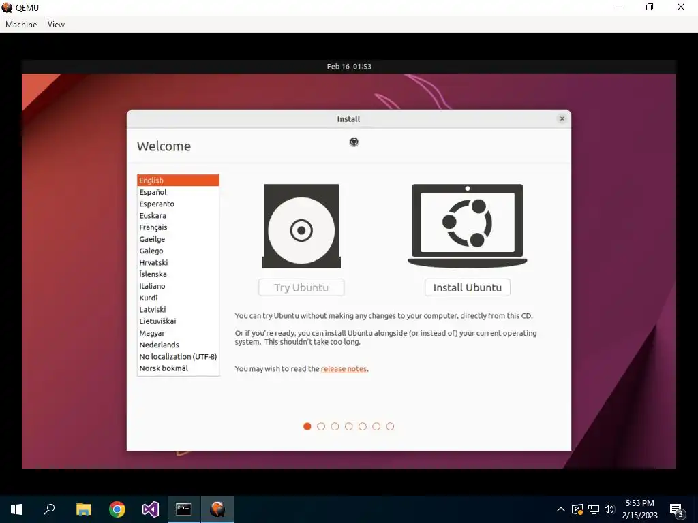Open the View menu in QEMU
The width and height of the screenshot is (698, 523).
coord(56,25)
